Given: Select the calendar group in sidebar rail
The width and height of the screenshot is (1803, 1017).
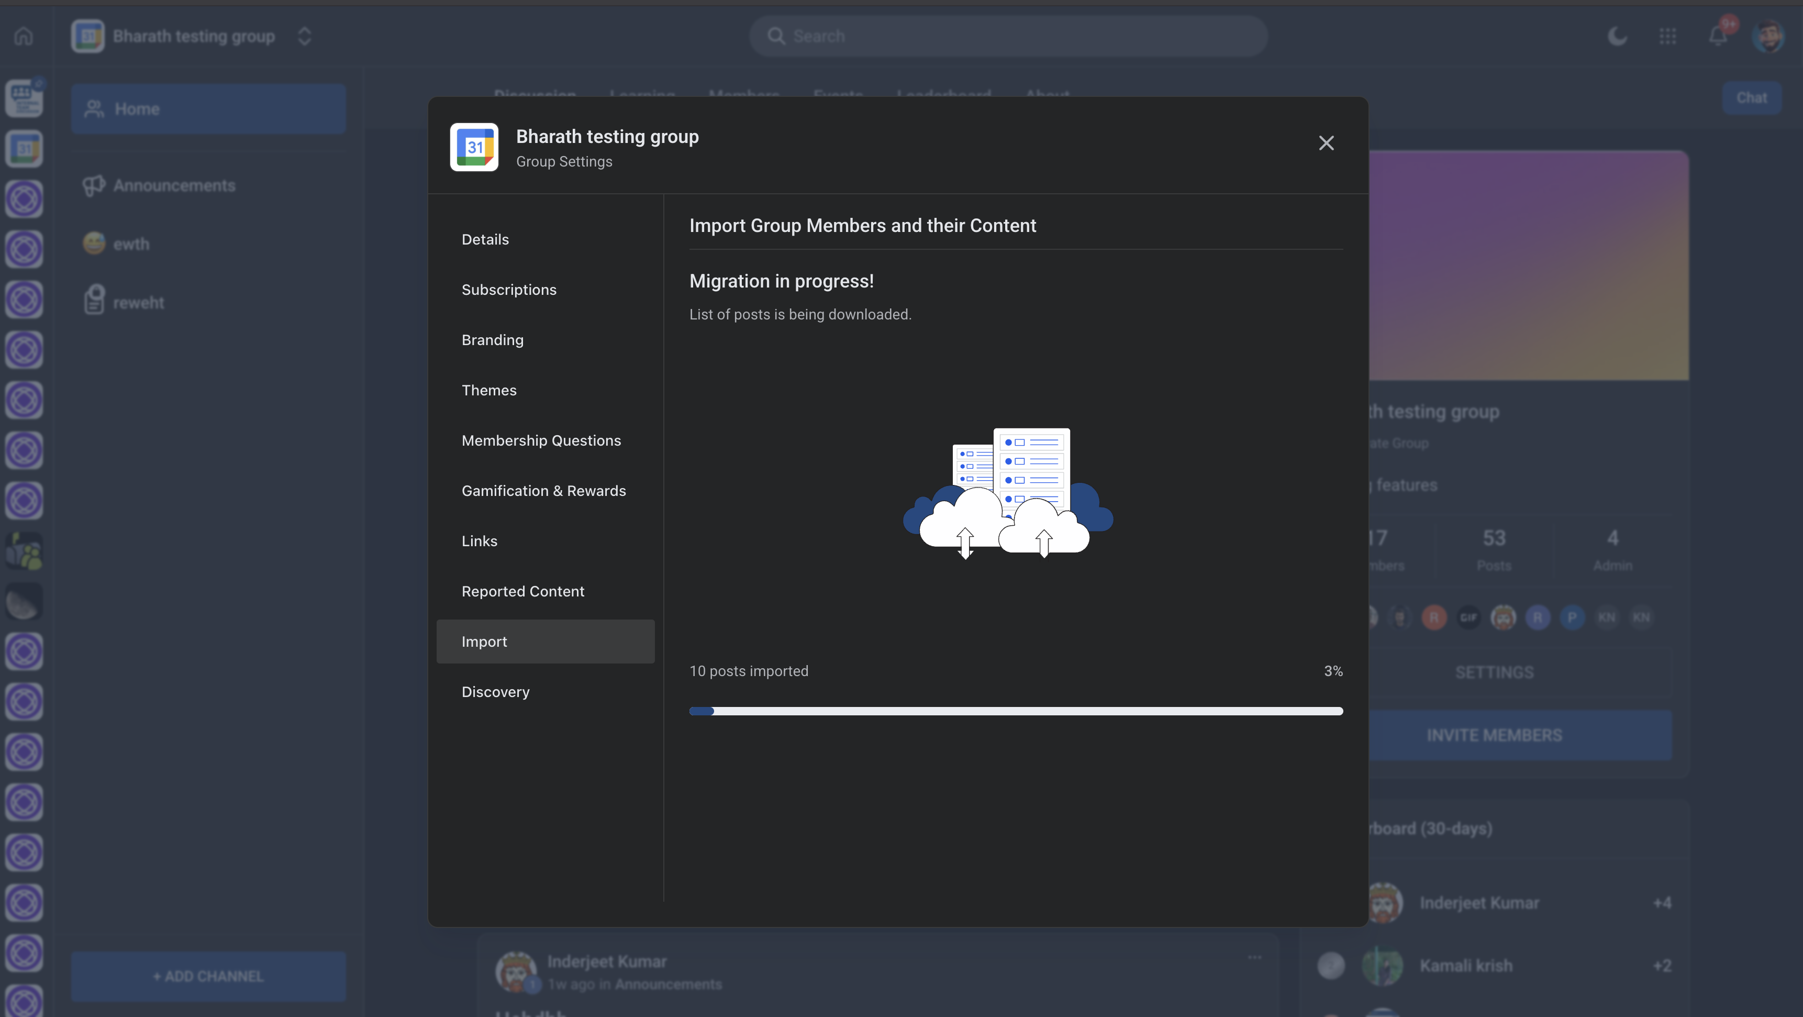Looking at the screenshot, I should pyautogui.click(x=24, y=148).
